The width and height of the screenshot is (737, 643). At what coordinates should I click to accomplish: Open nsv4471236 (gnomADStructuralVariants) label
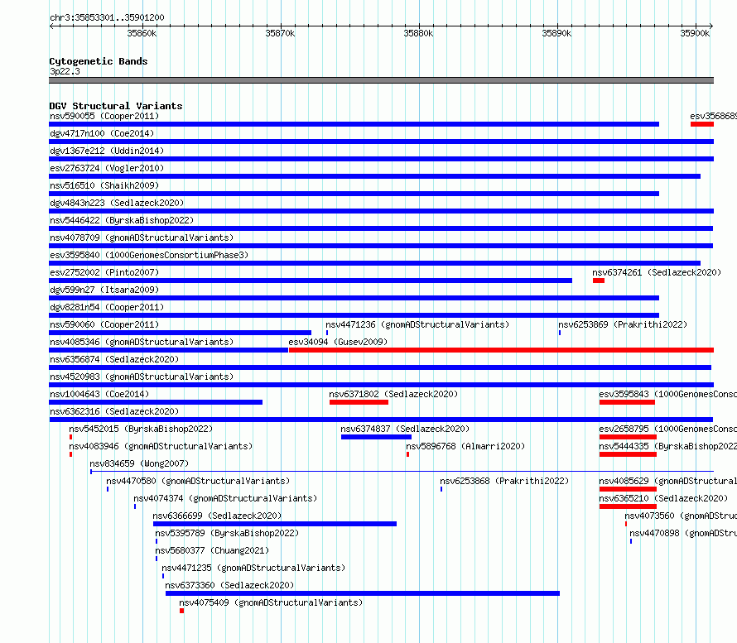tap(417, 324)
